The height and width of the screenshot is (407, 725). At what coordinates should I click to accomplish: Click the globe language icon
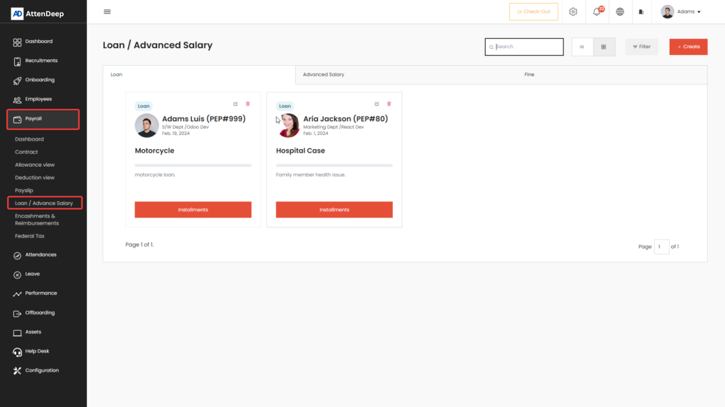(x=620, y=11)
